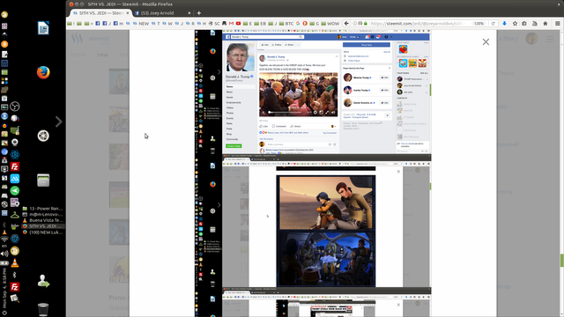Image resolution: width=564 pixels, height=317 pixels.
Task: Open a new Firefox tab
Action: point(198,13)
